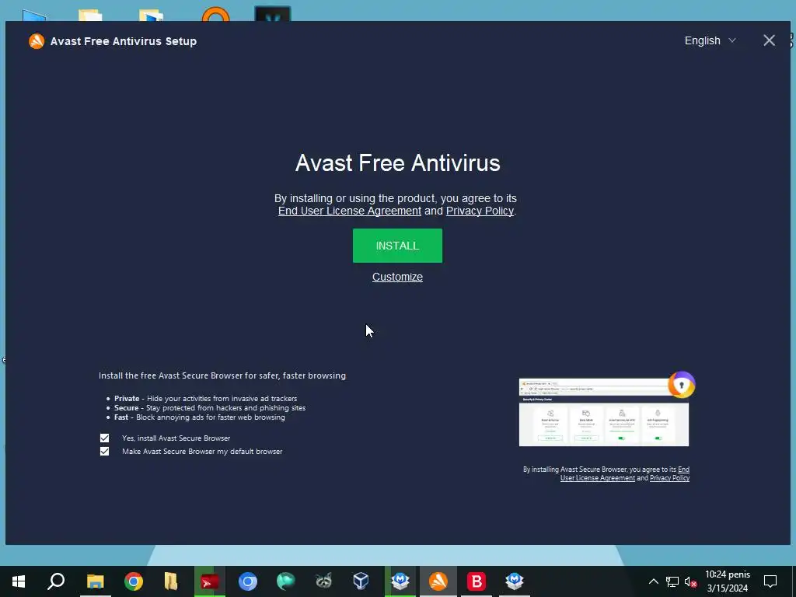Uncheck Make Avast Secure Browser my default browser
This screenshot has width=796, height=597.
click(x=105, y=452)
